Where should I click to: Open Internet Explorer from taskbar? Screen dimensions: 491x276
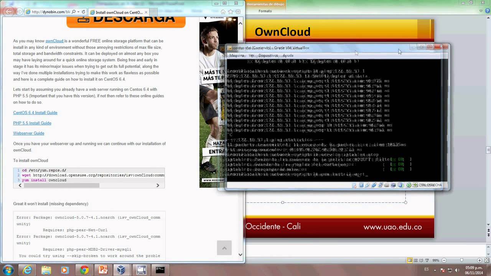(27, 270)
